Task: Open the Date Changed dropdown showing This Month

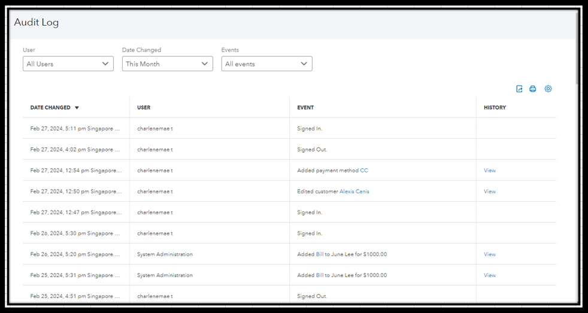Action: pyautogui.click(x=168, y=63)
